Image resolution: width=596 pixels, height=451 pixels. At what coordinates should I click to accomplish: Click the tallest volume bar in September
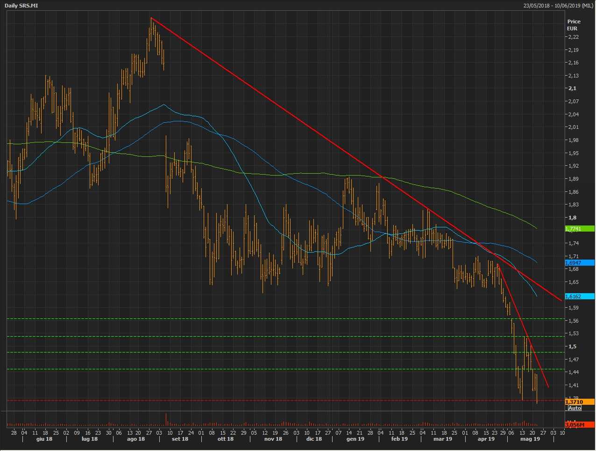[x=166, y=419]
